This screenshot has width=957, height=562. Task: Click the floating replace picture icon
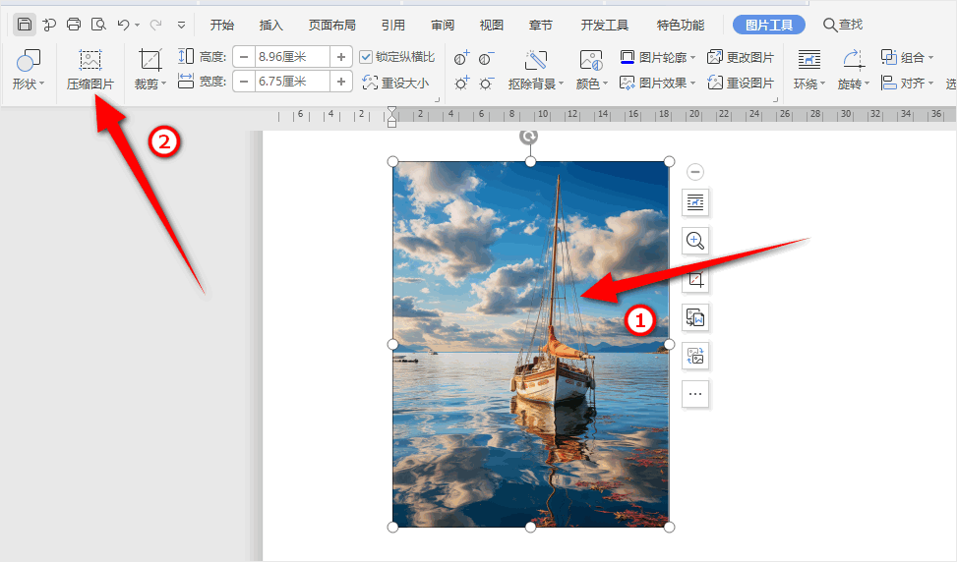click(x=695, y=356)
